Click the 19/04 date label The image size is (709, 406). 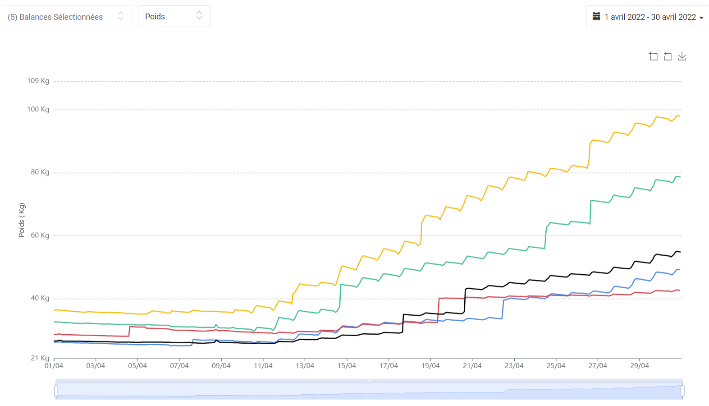[x=430, y=365]
